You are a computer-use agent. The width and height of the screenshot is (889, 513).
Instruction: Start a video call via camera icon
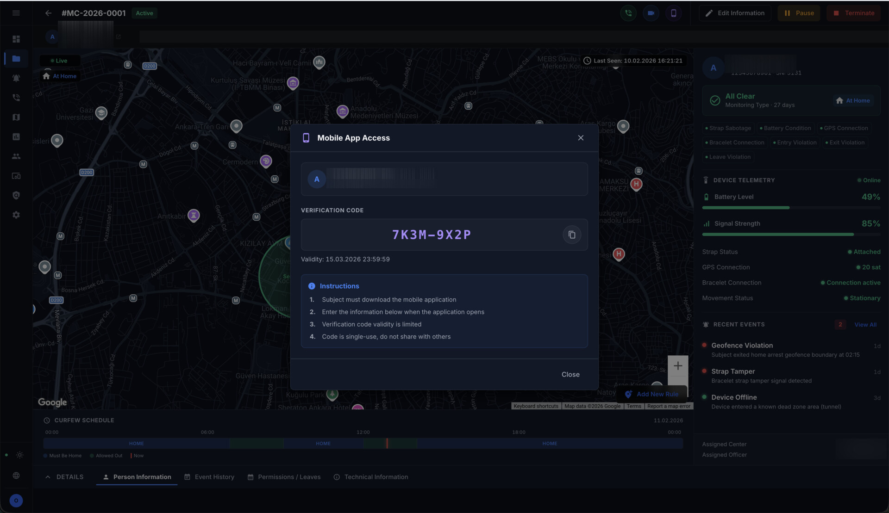[651, 13]
